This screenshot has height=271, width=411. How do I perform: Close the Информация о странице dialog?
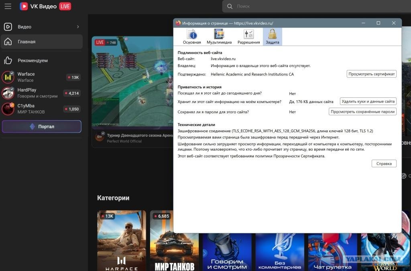tap(393, 23)
